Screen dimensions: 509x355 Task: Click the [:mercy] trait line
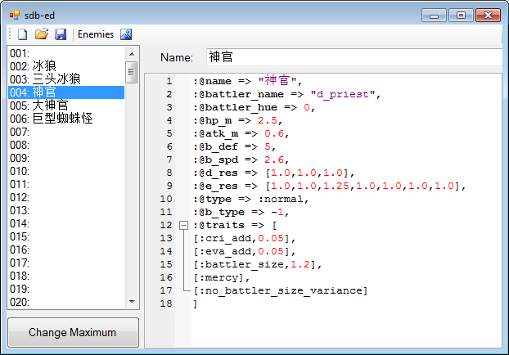click(x=222, y=277)
